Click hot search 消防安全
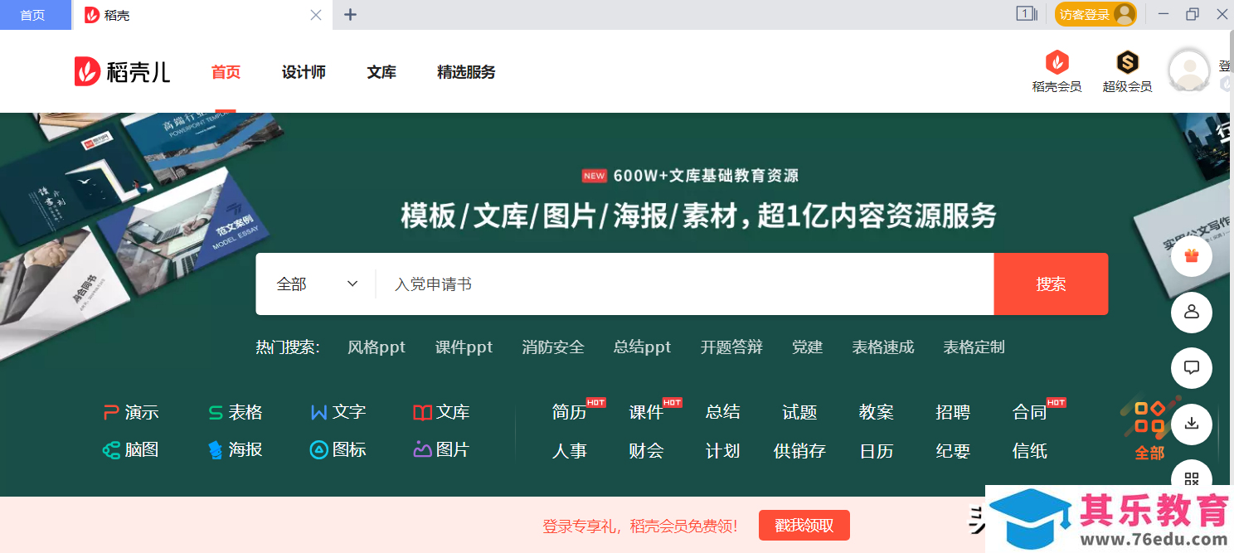This screenshot has width=1234, height=553. click(553, 347)
